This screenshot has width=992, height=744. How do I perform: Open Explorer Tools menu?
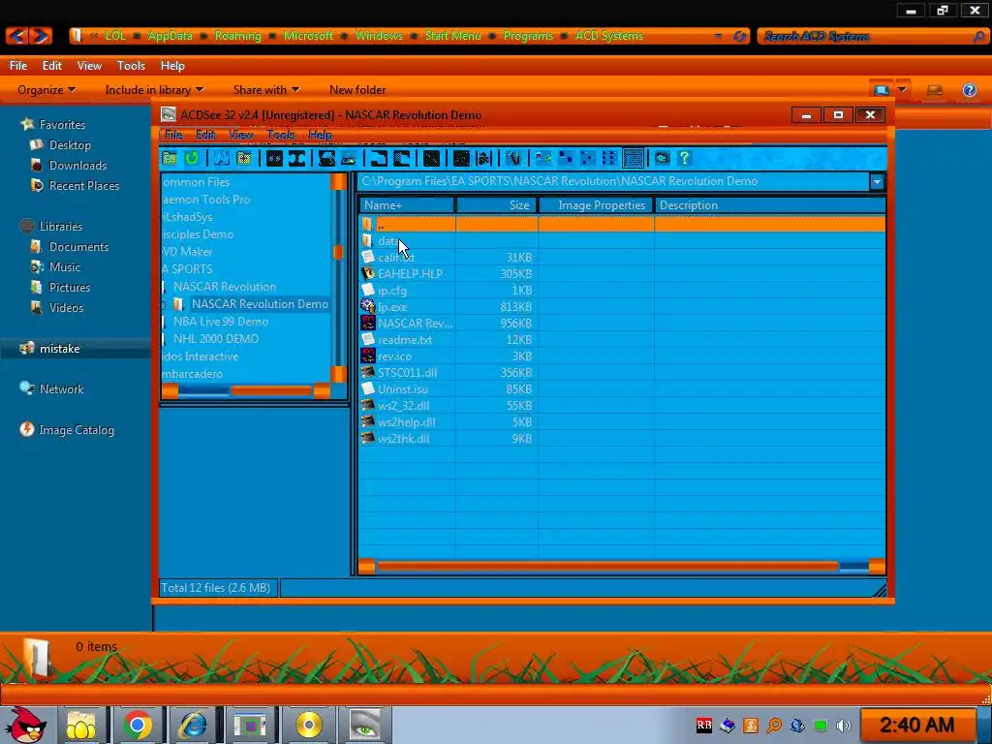pos(131,66)
